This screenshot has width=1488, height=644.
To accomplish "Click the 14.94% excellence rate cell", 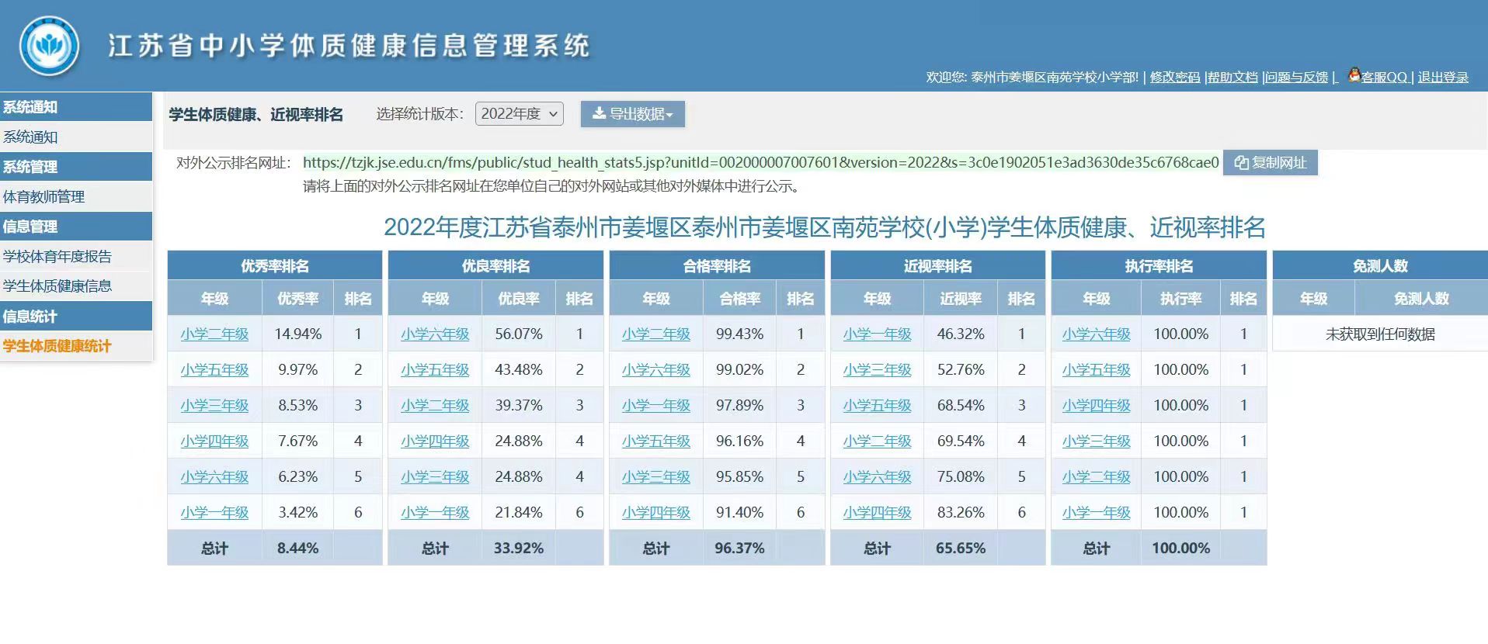I will (x=298, y=334).
